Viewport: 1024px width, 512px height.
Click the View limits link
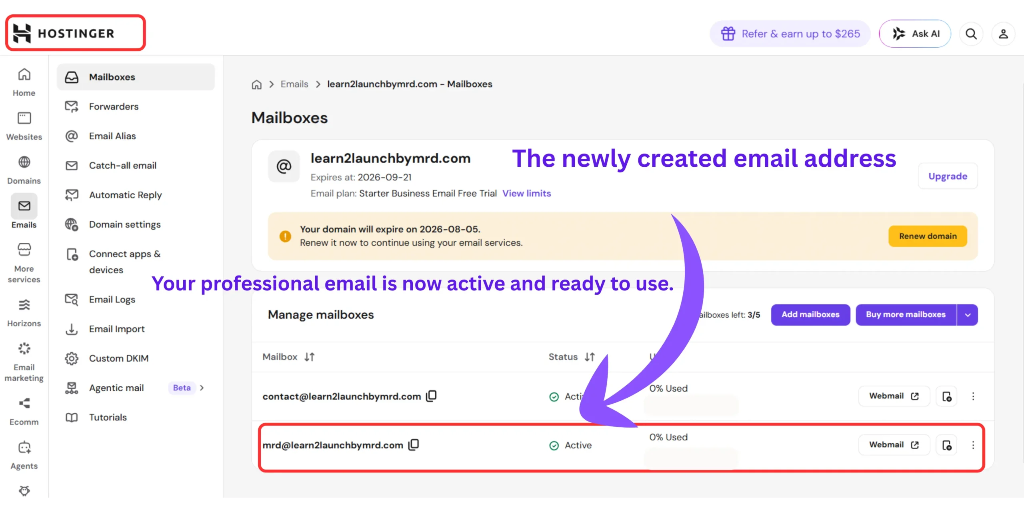pyautogui.click(x=526, y=194)
